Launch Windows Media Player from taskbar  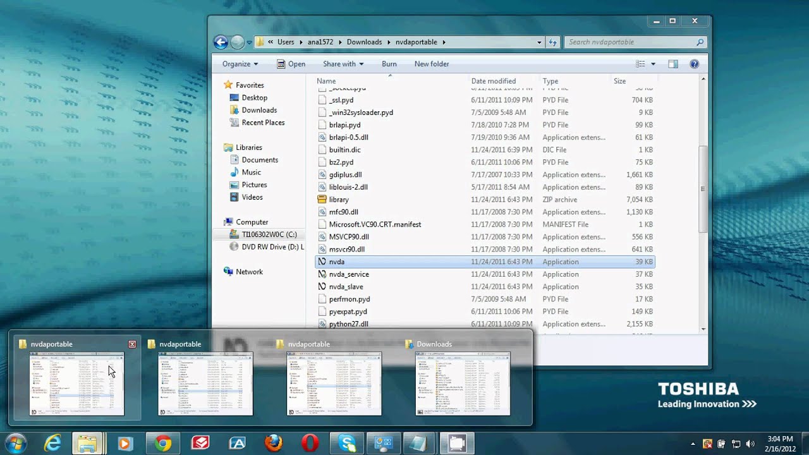125,444
